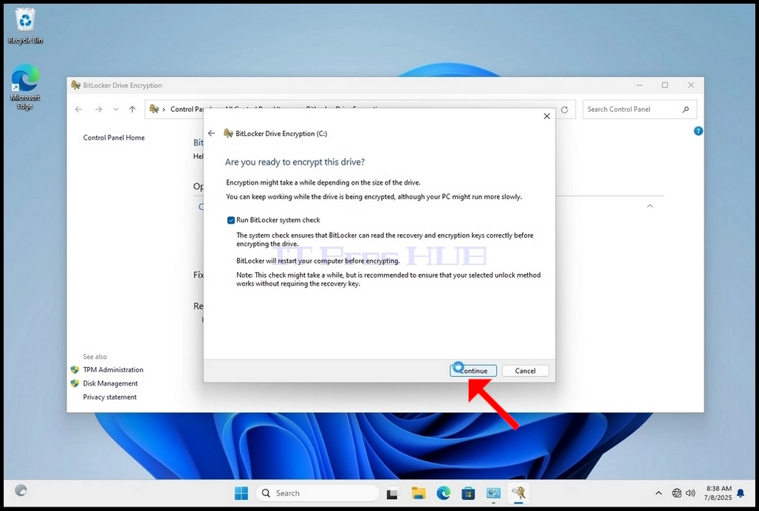Open volume control in system tray
Image resolution: width=759 pixels, height=511 pixels.
point(691,493)
